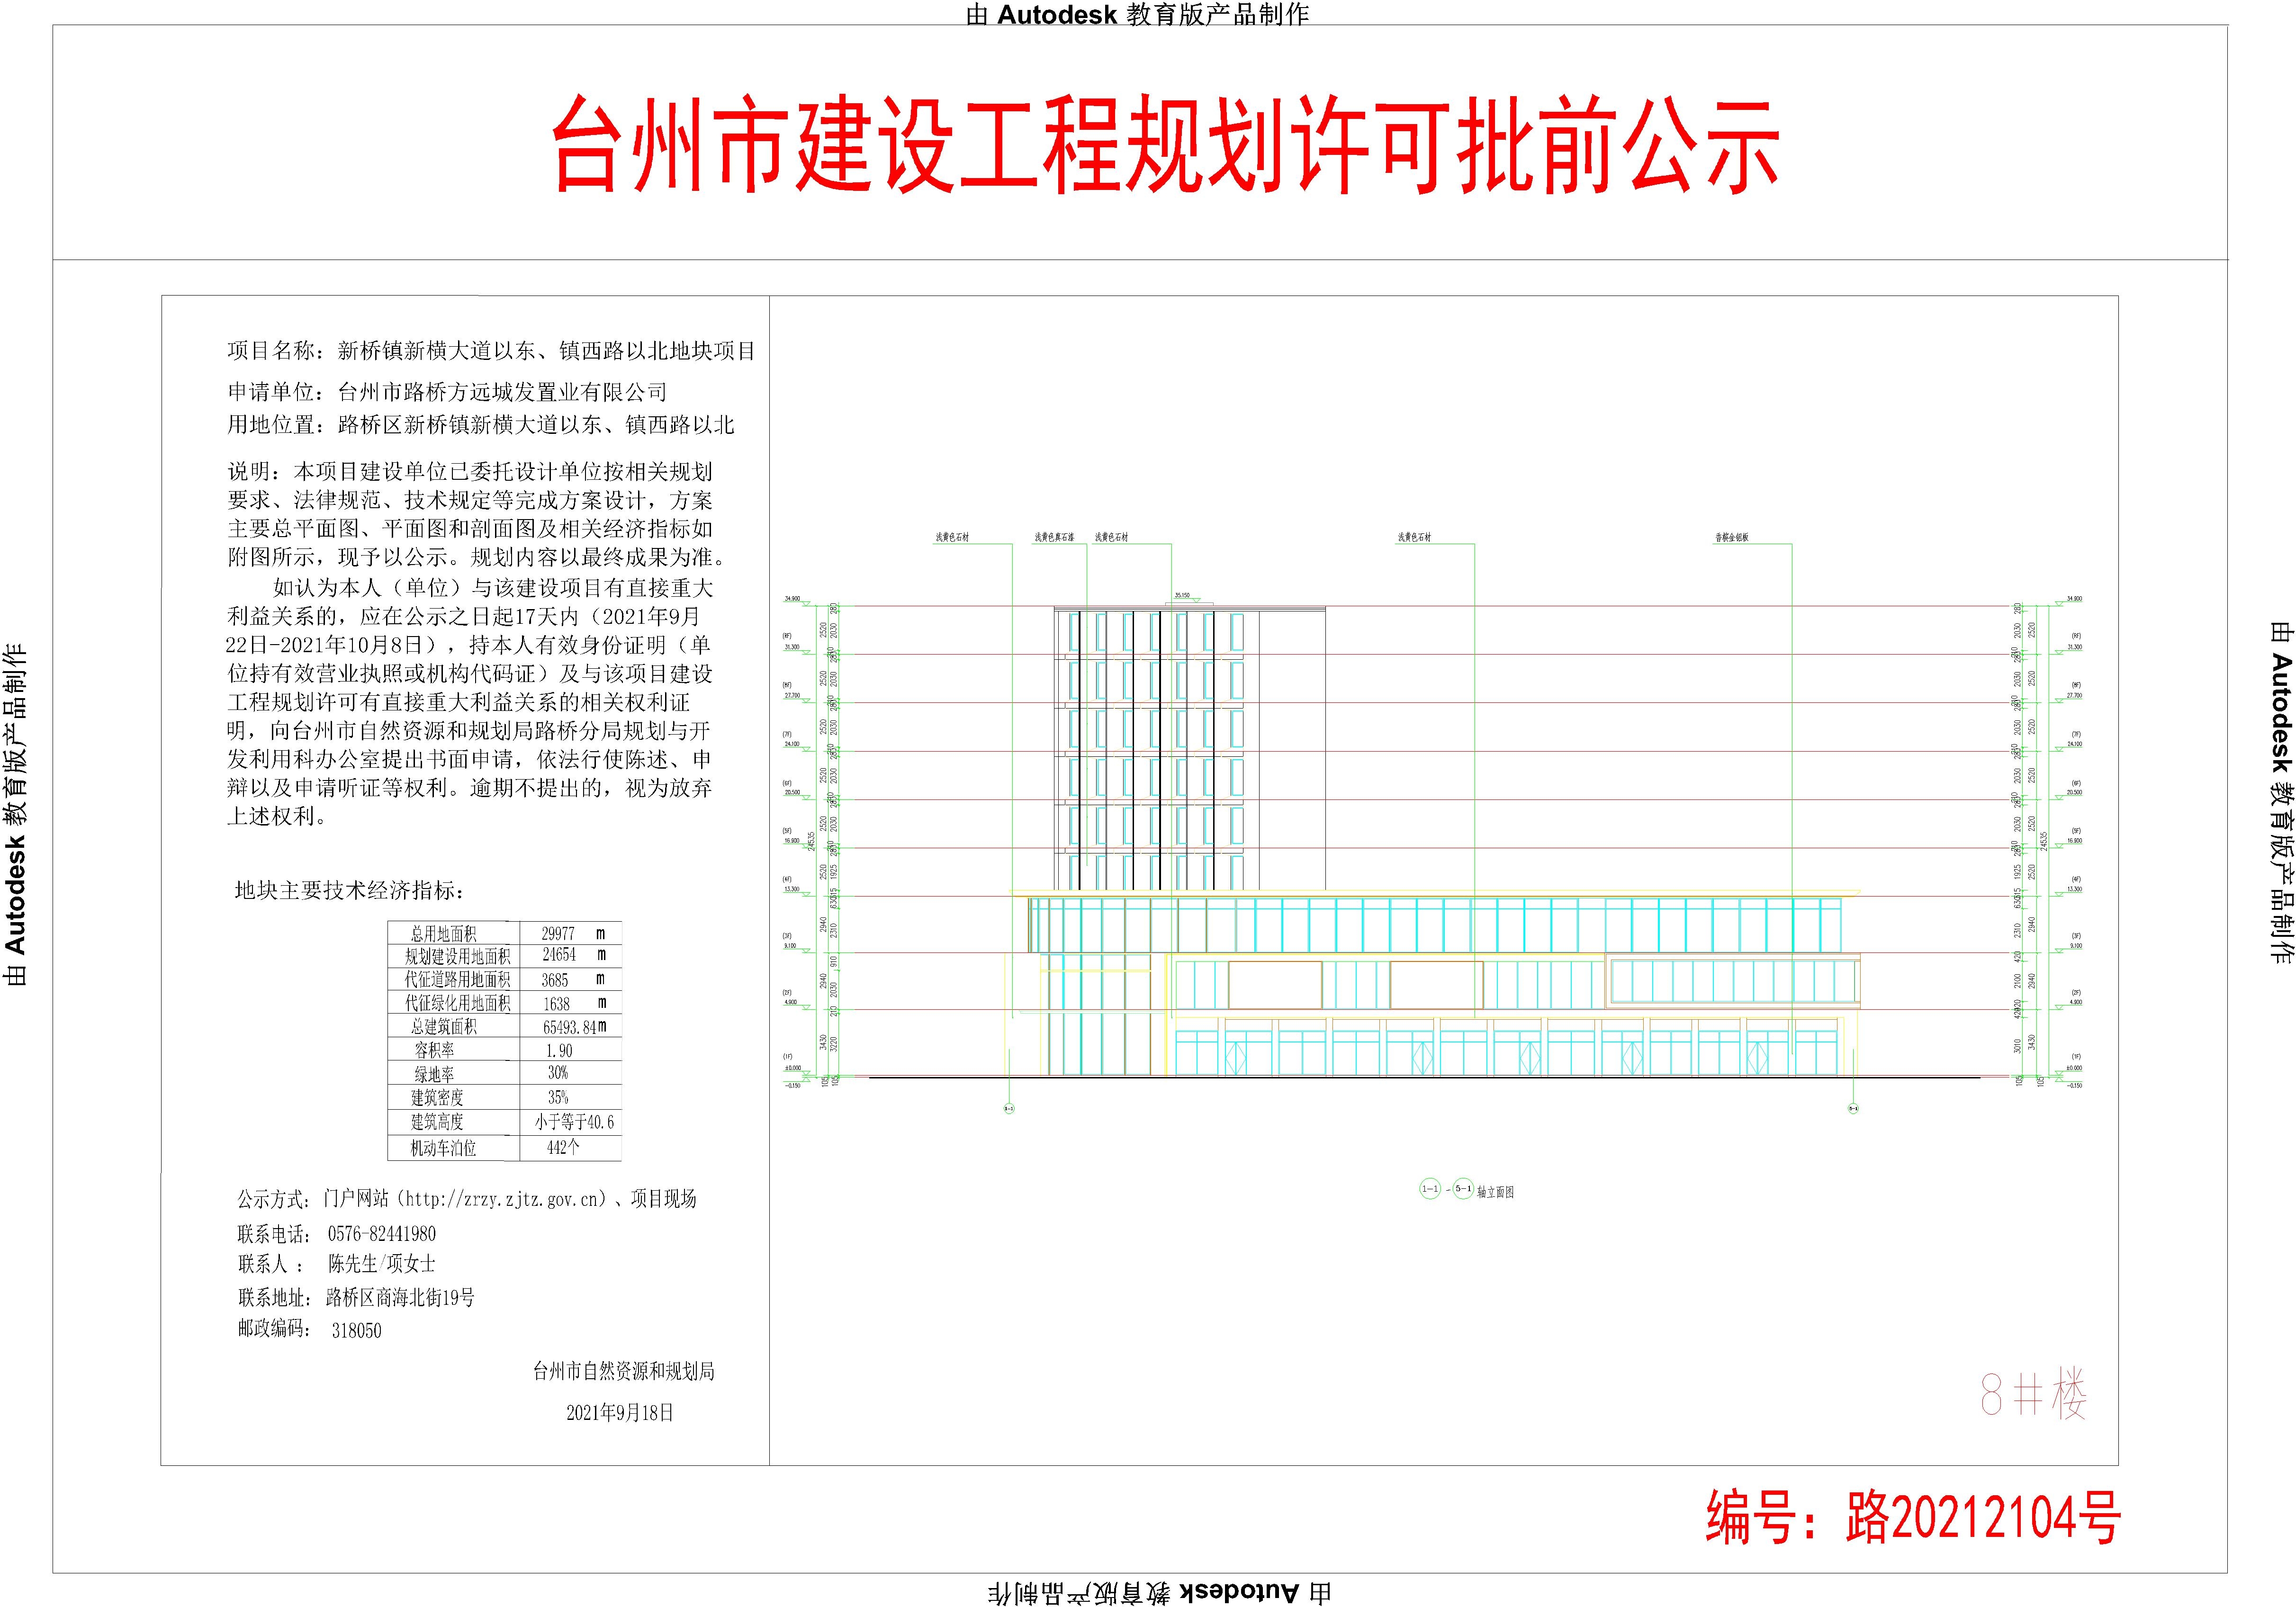
Task: Select the 机动车泊位 442个 table cell
Action: pos(571,1148)
